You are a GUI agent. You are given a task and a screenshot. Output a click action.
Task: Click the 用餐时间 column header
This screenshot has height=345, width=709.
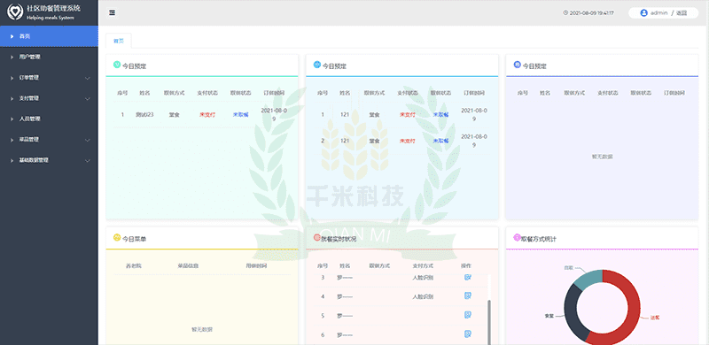point(256,265)
